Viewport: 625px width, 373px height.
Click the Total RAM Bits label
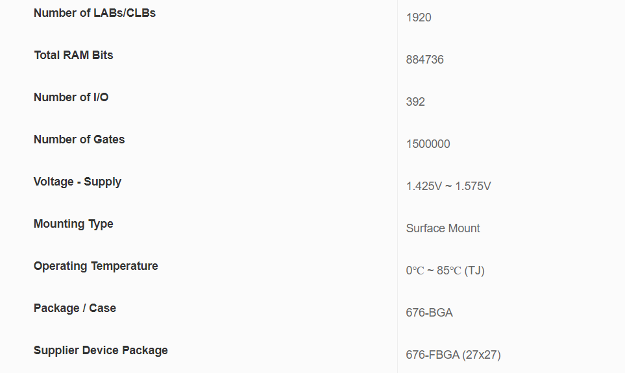click(73, 55)
